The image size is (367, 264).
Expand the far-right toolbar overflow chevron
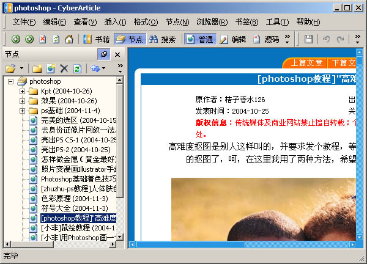tap(357, 39)
